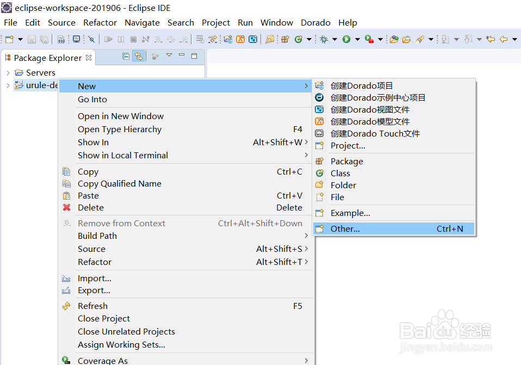The height and width of the screenshot is (365, 521).
Task: Choose 创建Dorado视图文件 in submenu
Action: [x=394, y=110]
